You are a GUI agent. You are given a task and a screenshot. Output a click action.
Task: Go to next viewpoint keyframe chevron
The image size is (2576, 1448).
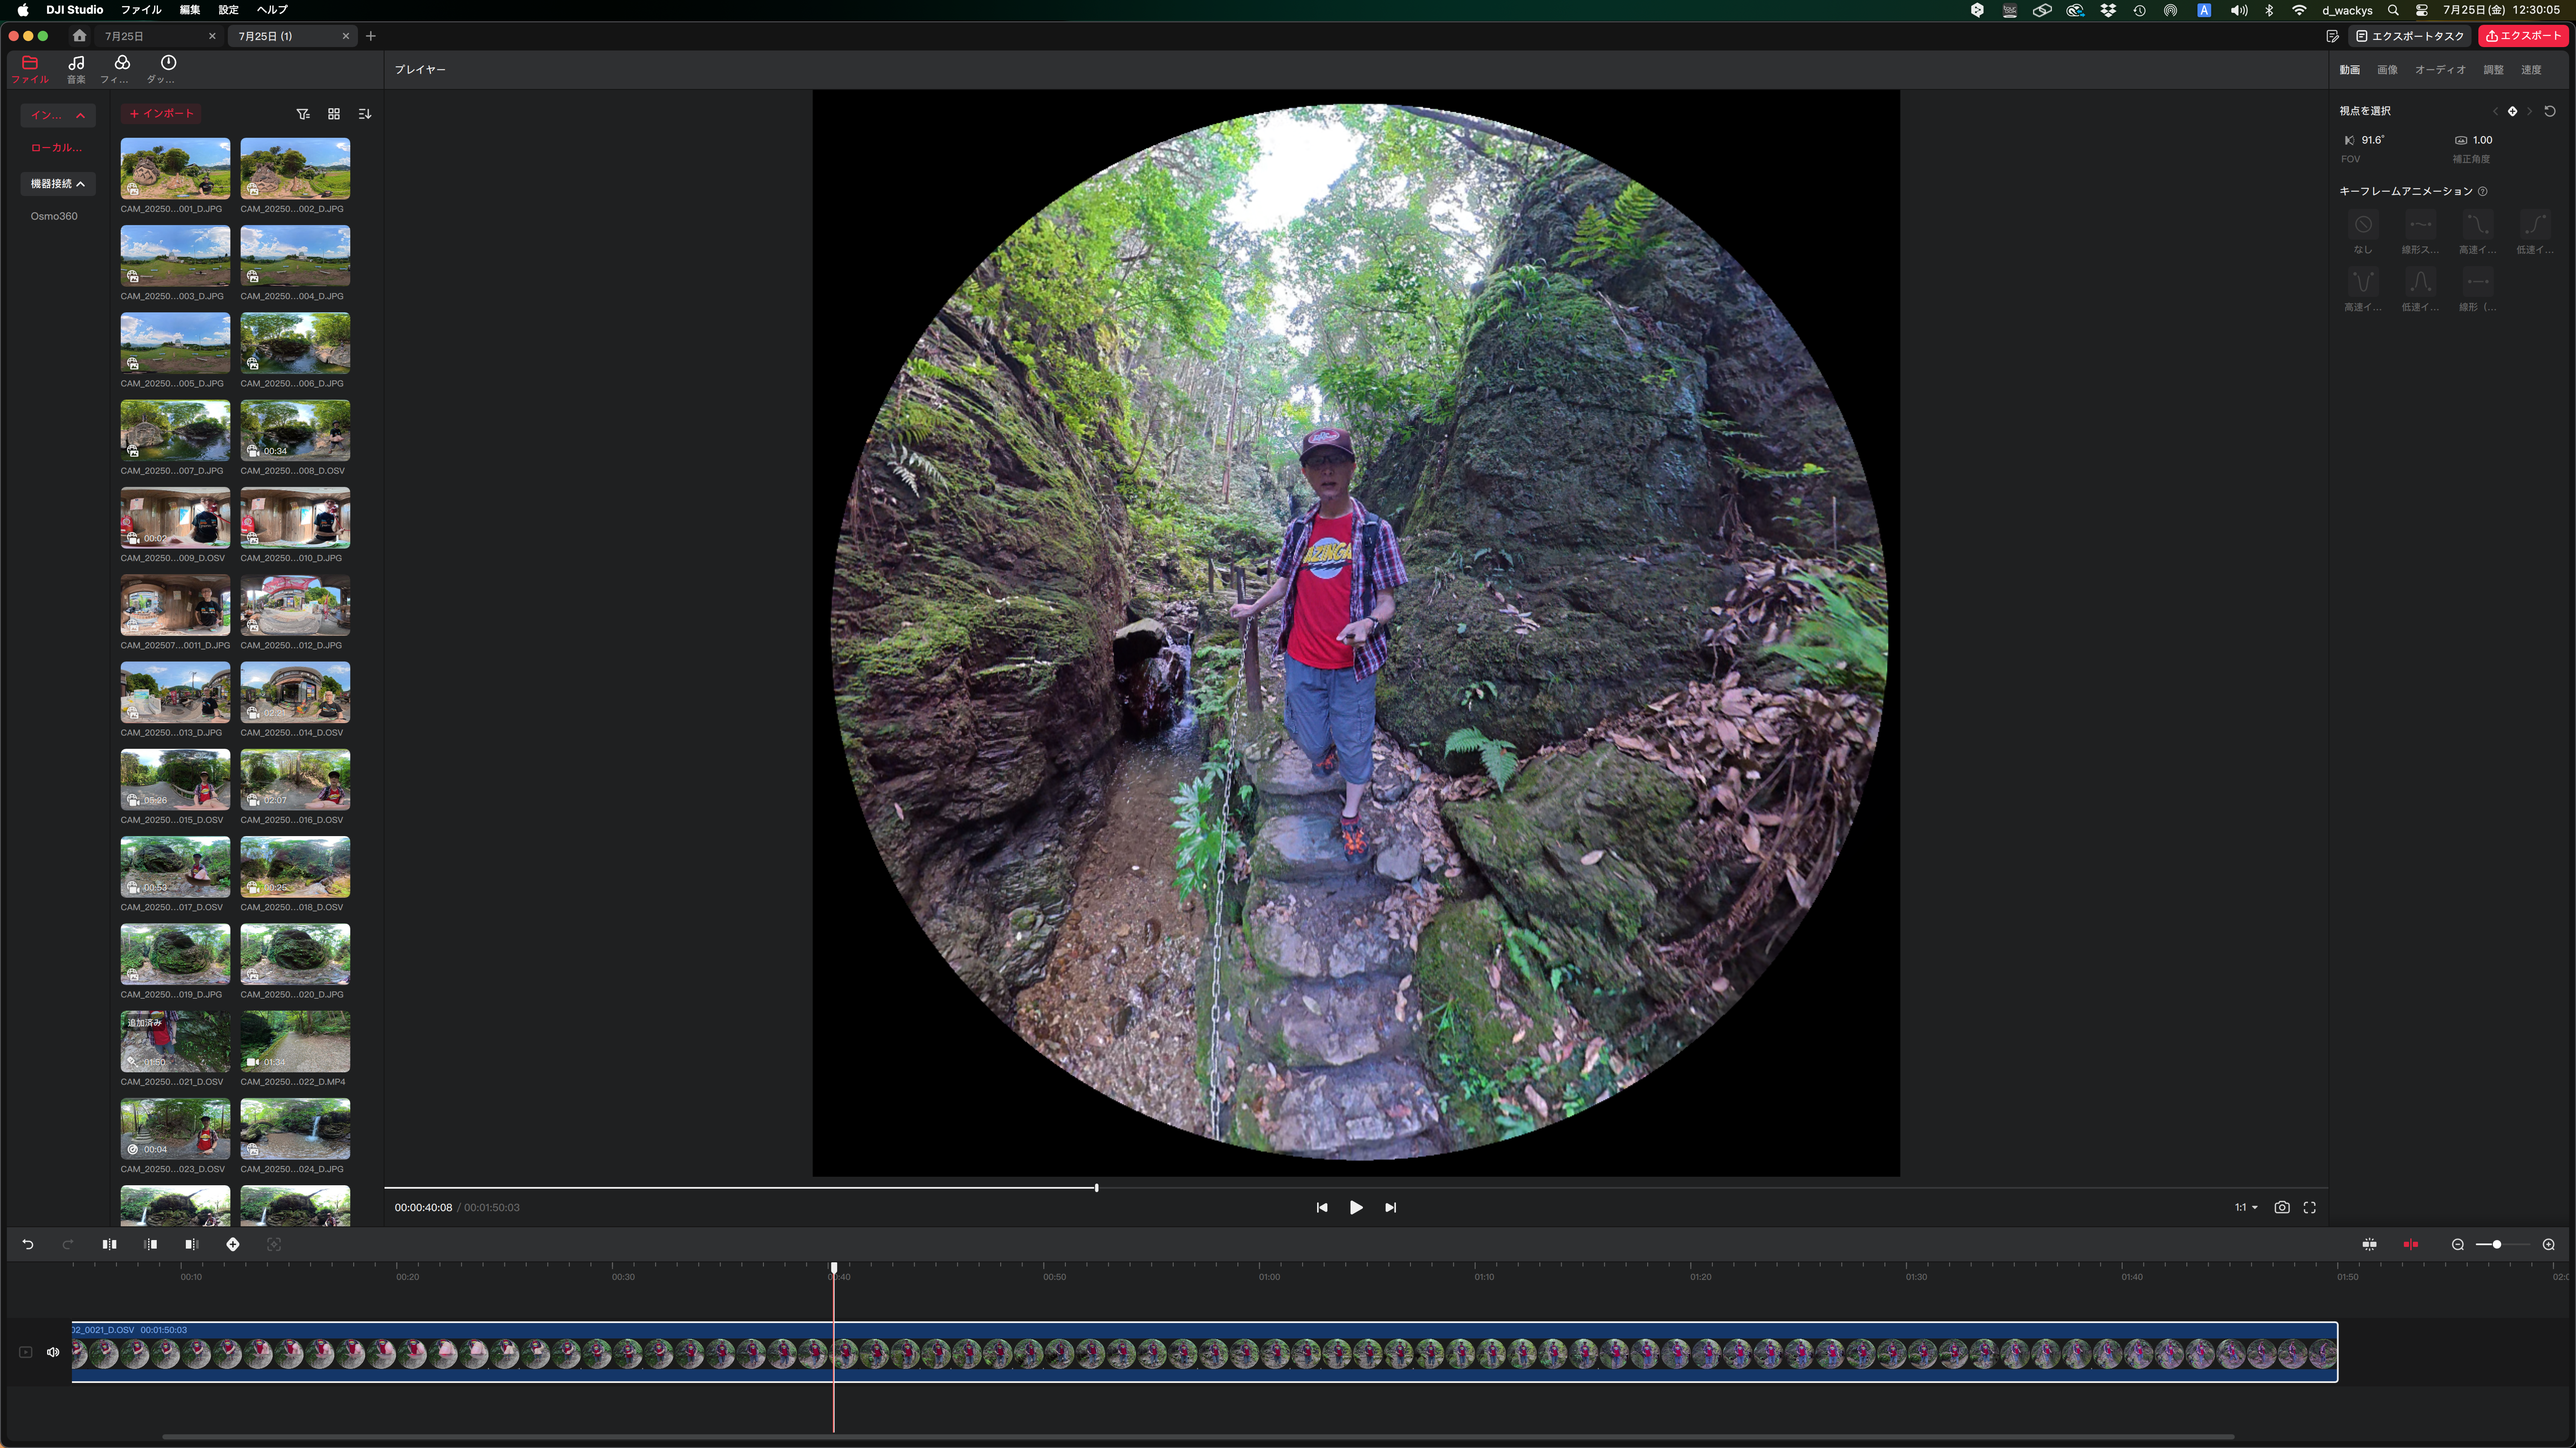point(2530,111)
